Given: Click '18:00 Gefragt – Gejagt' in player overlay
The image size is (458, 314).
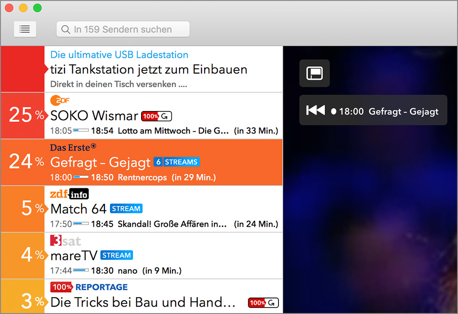Looking at the screenshot, I should click(x=388, y=112).
